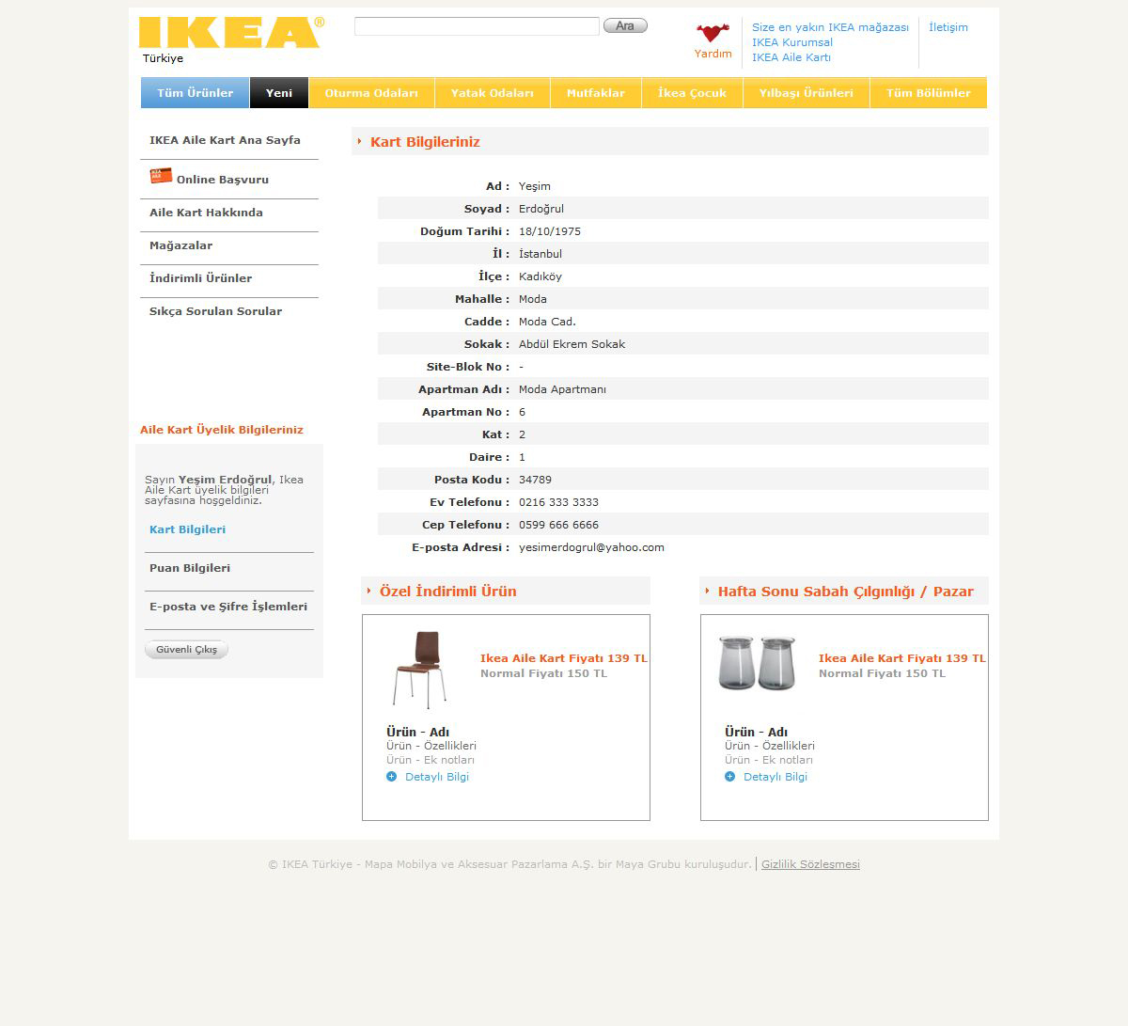Open the Tüm Ürünler tab
Viewport: 1128px width, 1026px height.
(x=195, y=93)
